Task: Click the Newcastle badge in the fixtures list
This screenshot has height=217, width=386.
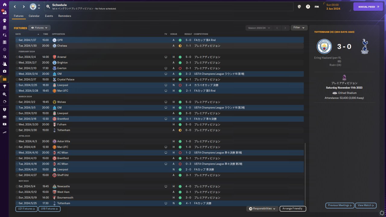Action: (x=54, y=187)
